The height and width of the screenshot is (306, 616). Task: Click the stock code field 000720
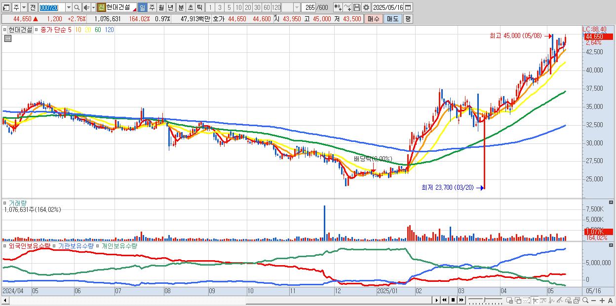51,7
